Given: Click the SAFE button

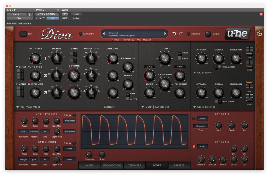Looking at the screenshot, I should (65, 18).
